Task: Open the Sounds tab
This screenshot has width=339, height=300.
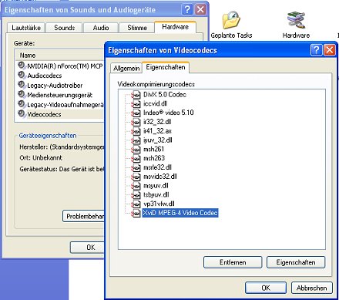Action: [64, 28]
